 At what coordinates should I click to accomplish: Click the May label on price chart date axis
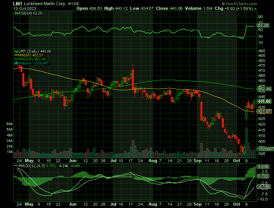pos(29,161)
